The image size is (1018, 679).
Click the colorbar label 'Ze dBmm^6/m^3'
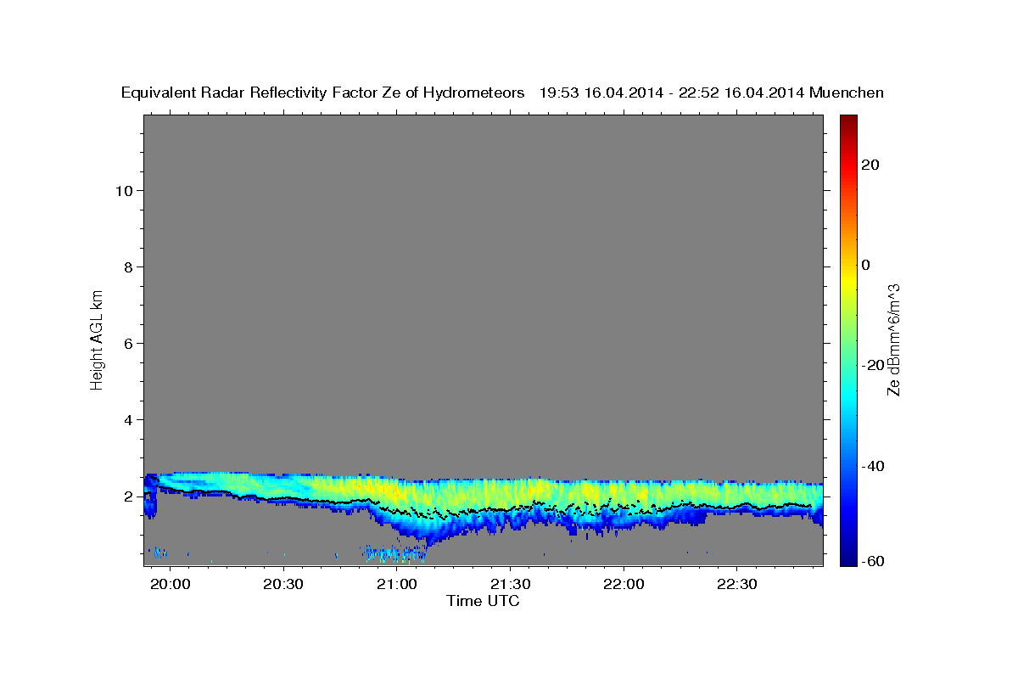pyautogui.click(x=893, y=339)
